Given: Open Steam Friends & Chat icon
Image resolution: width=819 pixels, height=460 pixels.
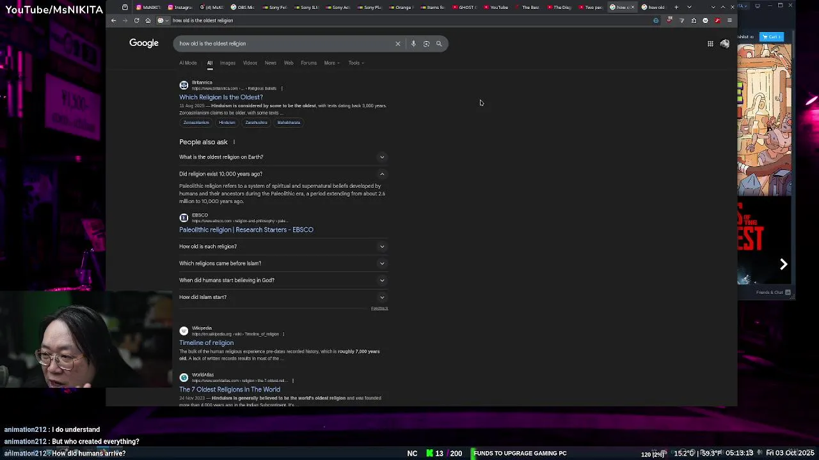Looking at the screenshot, I should pos(788,293).
